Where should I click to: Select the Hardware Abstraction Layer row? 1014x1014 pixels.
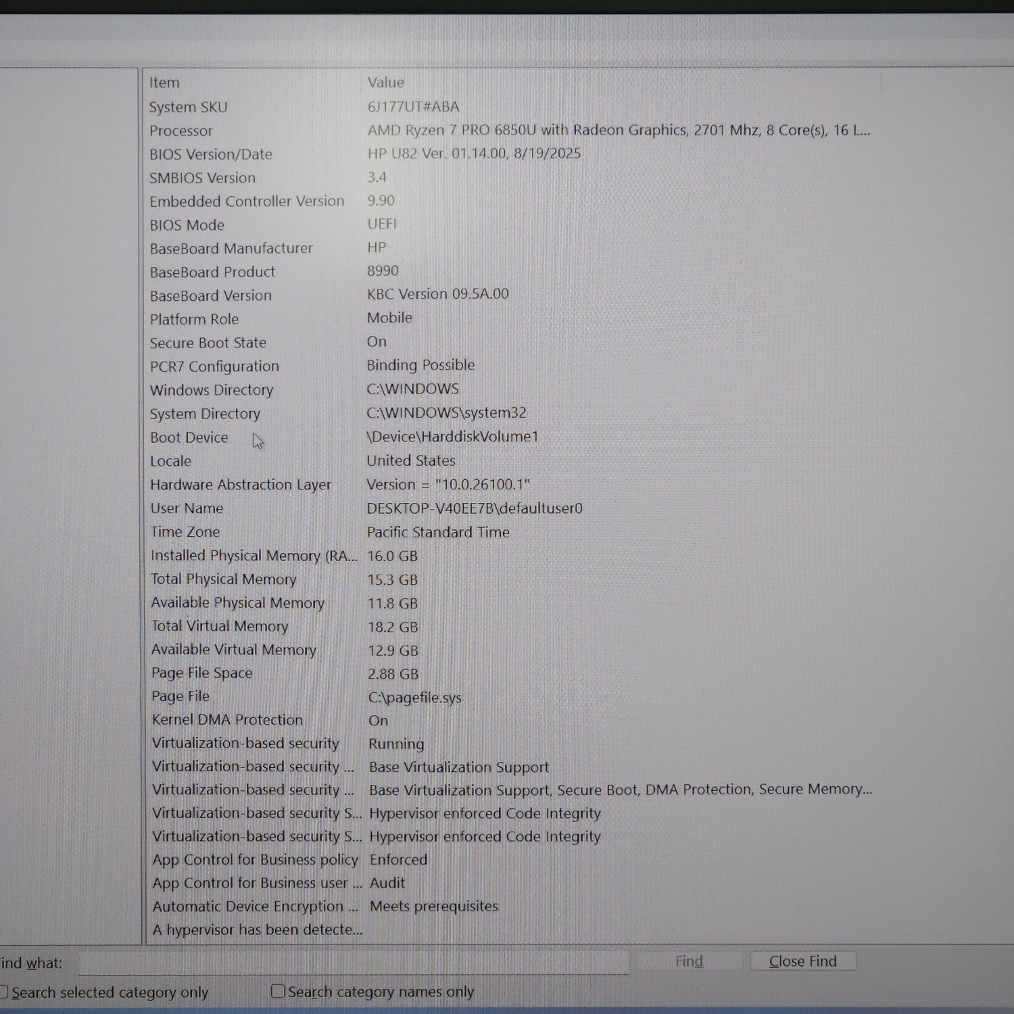[x=240, y=485]
